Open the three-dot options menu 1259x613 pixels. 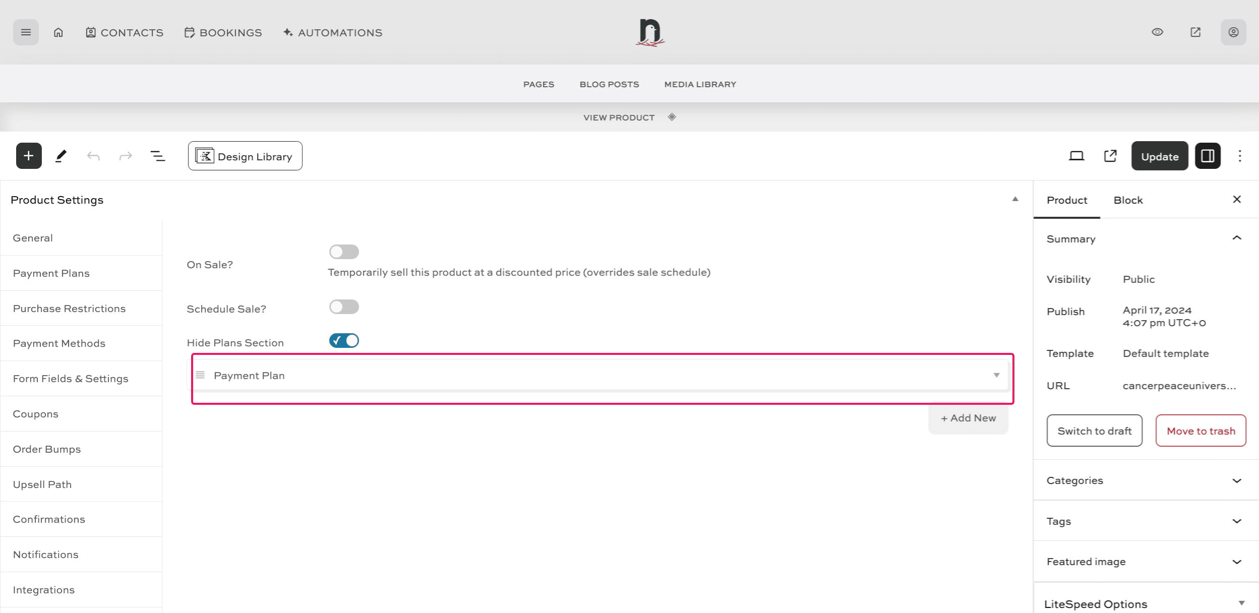tap(1240, 156)
